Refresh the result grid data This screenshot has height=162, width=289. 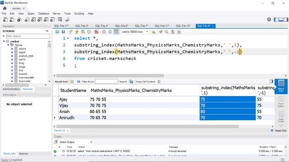point(79,81)
